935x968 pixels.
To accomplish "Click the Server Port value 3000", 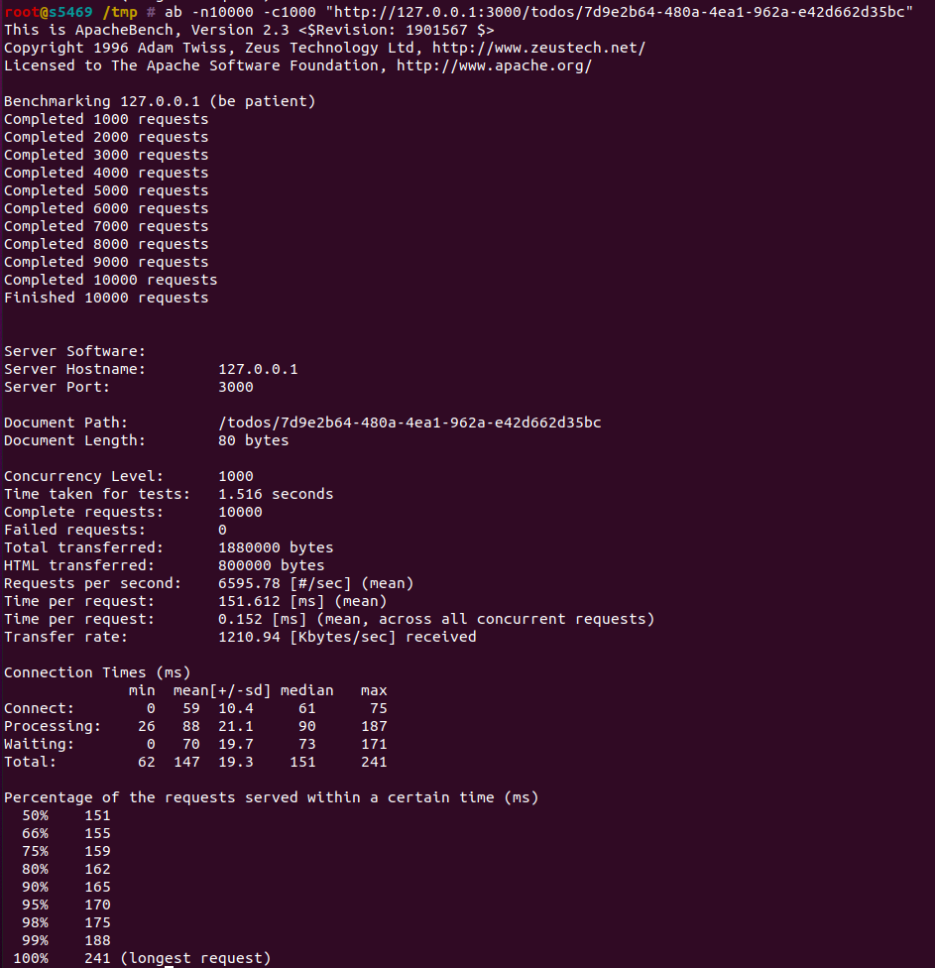I will [x=235, y=387].
